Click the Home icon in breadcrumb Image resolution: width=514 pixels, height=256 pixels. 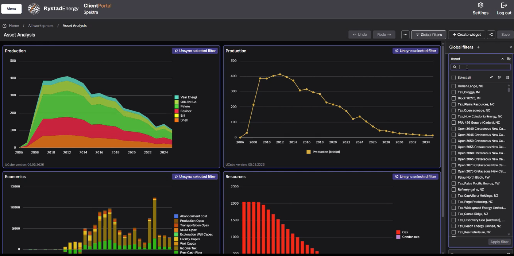(x=5, y=26)
